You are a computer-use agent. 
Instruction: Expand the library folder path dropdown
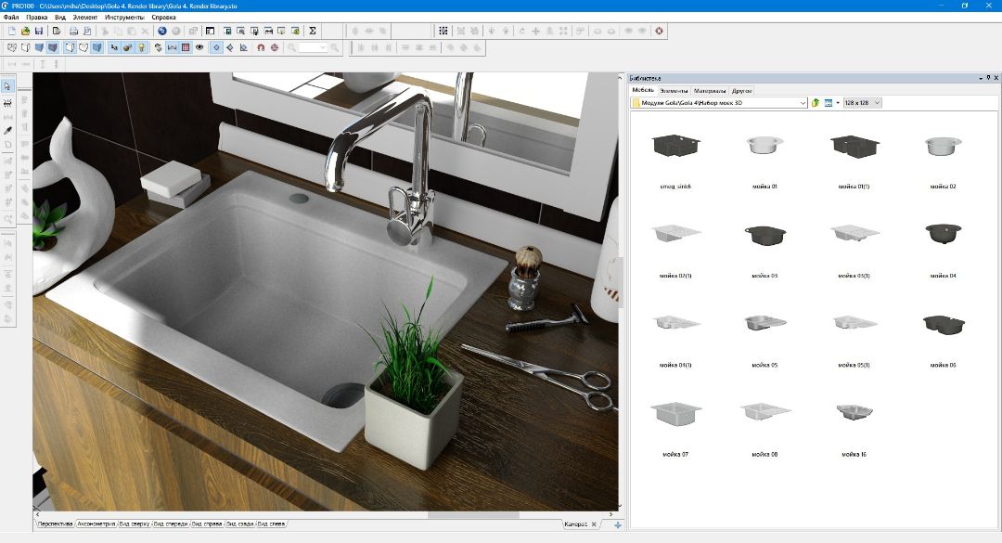803,103
